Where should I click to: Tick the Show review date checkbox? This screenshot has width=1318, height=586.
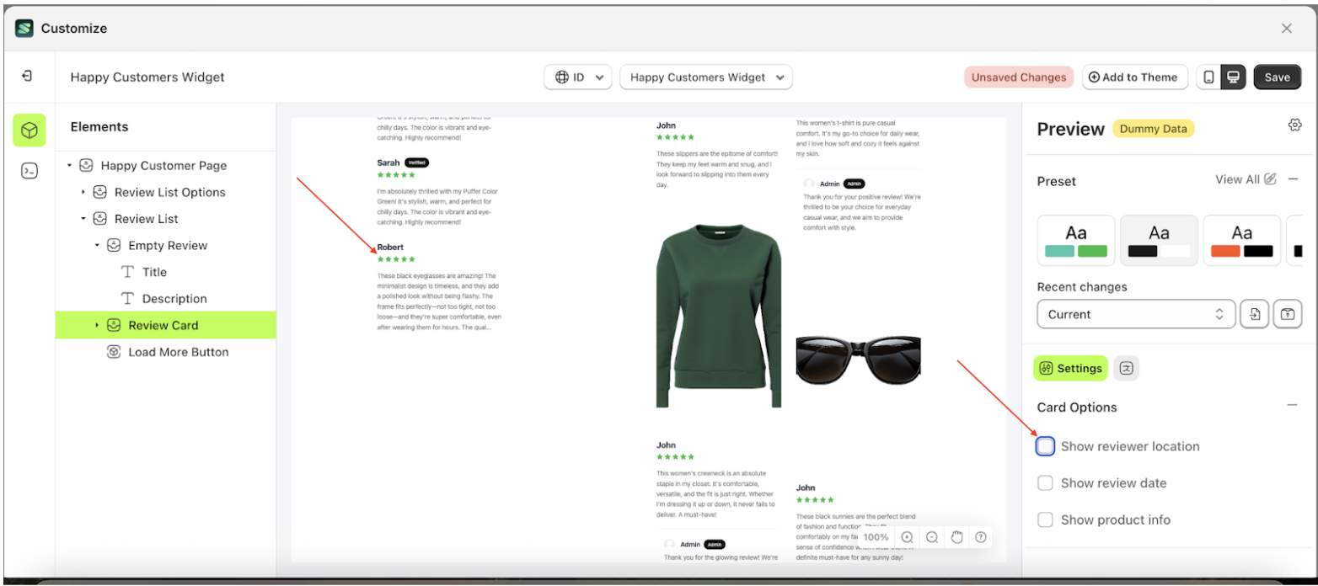tap(1045, 483)
